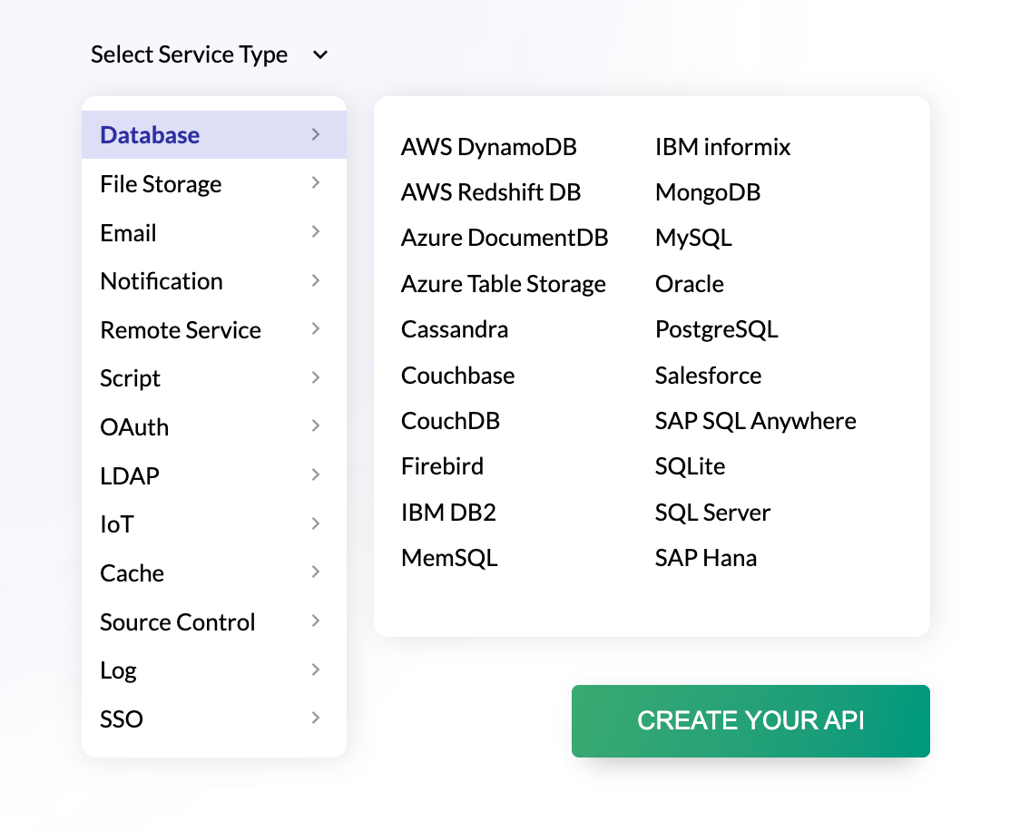
Task: Select the PostgreSQL database option
Action: 717,329
